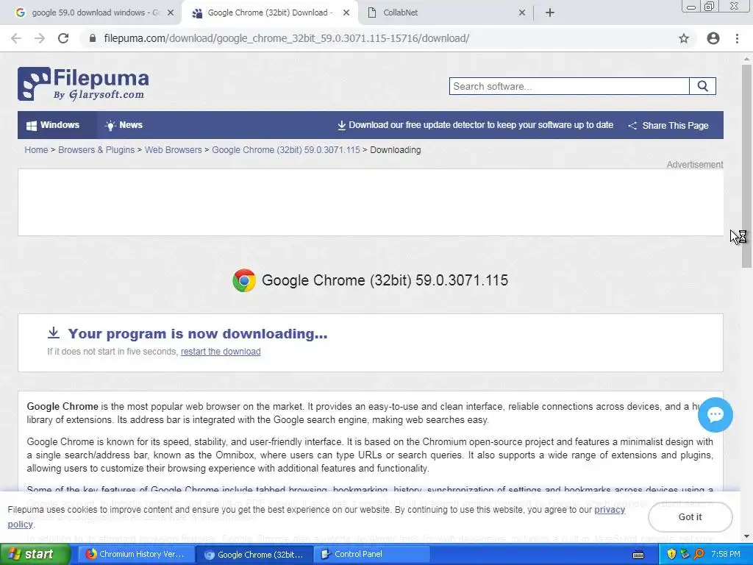Open the Chrome three-dot menu

pos(737,38)
